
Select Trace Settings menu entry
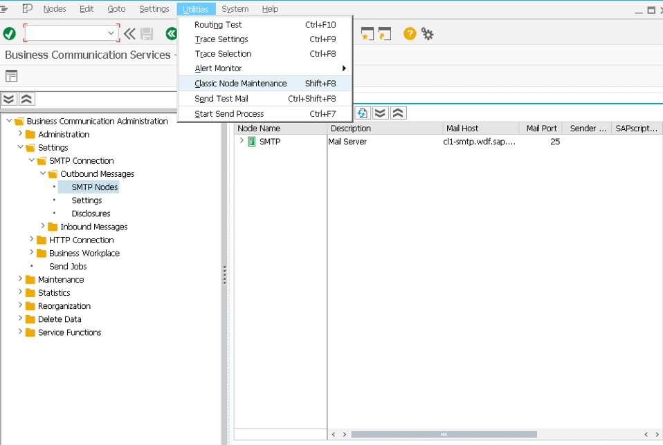[x=265, y=39]
